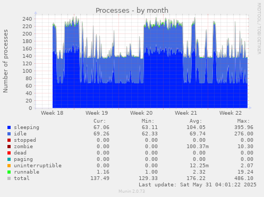The width and height of the screenshot is (264, 197).
Task: Click the 100 y-axis tick label
Action: (27, 71)
